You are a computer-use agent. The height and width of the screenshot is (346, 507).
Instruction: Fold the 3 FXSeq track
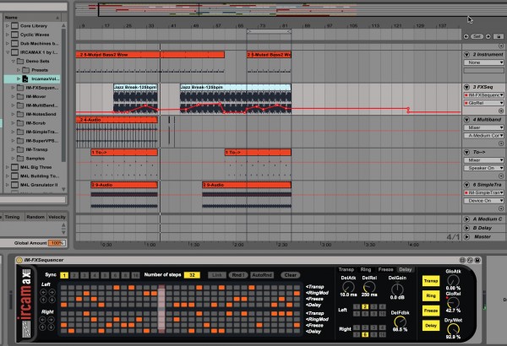pos(466,87)
